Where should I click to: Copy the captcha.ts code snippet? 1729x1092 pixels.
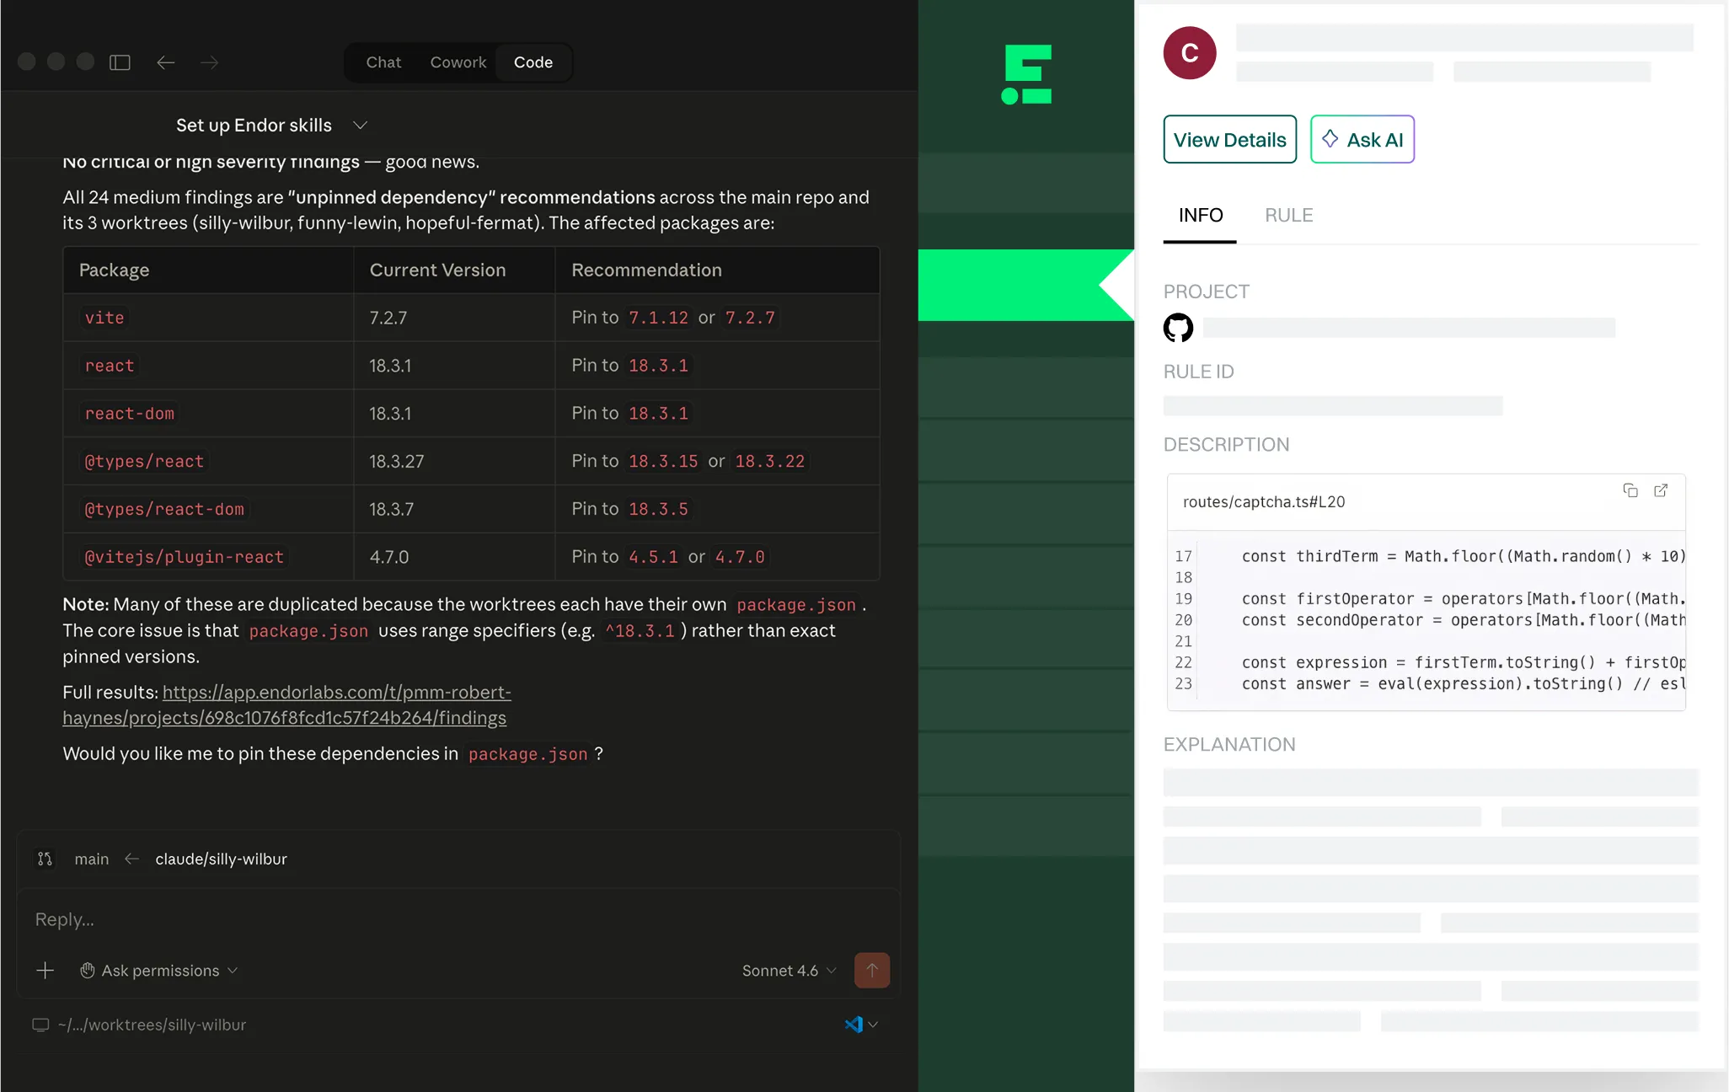pos(1632,490)
